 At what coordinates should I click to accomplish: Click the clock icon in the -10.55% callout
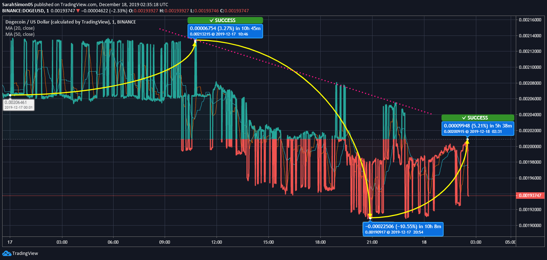pos(388,232)
